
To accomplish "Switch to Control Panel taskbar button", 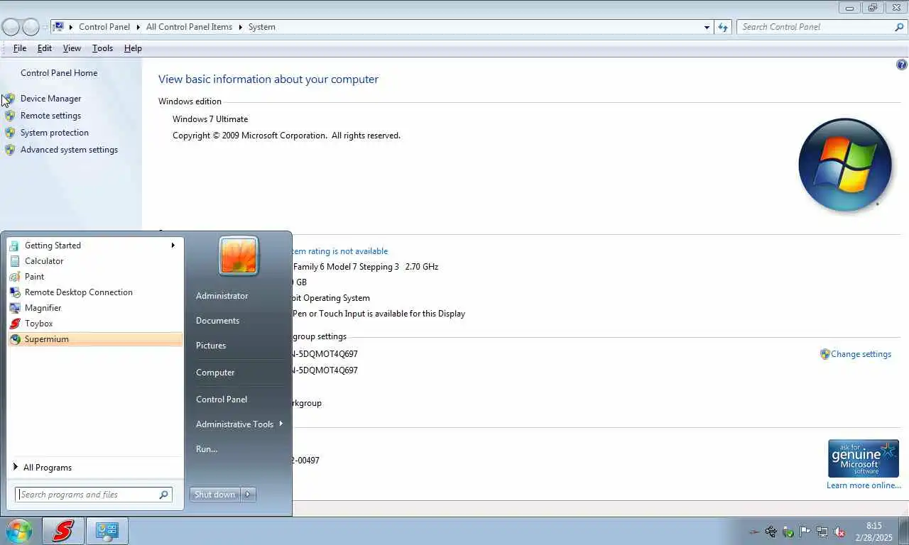I will (107, 531).
